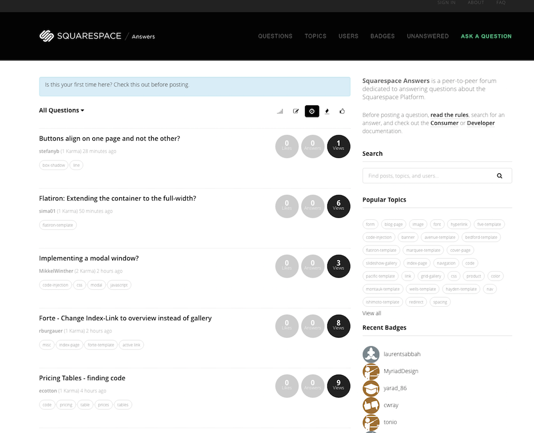Open the Badges nav item
The height and width of the screenshot is (433, 534).
[x=382, y=36]
